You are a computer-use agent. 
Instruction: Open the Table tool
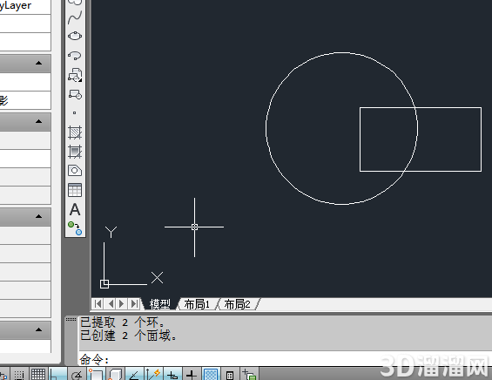pyautogui.click(x=75, y=190)
